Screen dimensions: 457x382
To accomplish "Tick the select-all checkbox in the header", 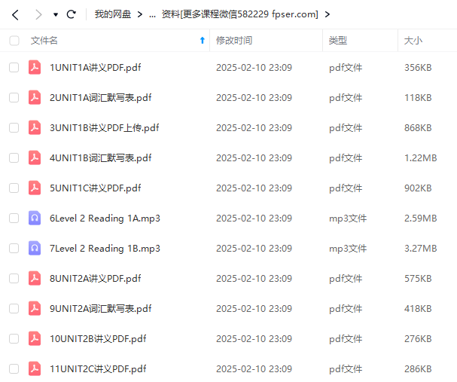I will click(x=14, y=41).
